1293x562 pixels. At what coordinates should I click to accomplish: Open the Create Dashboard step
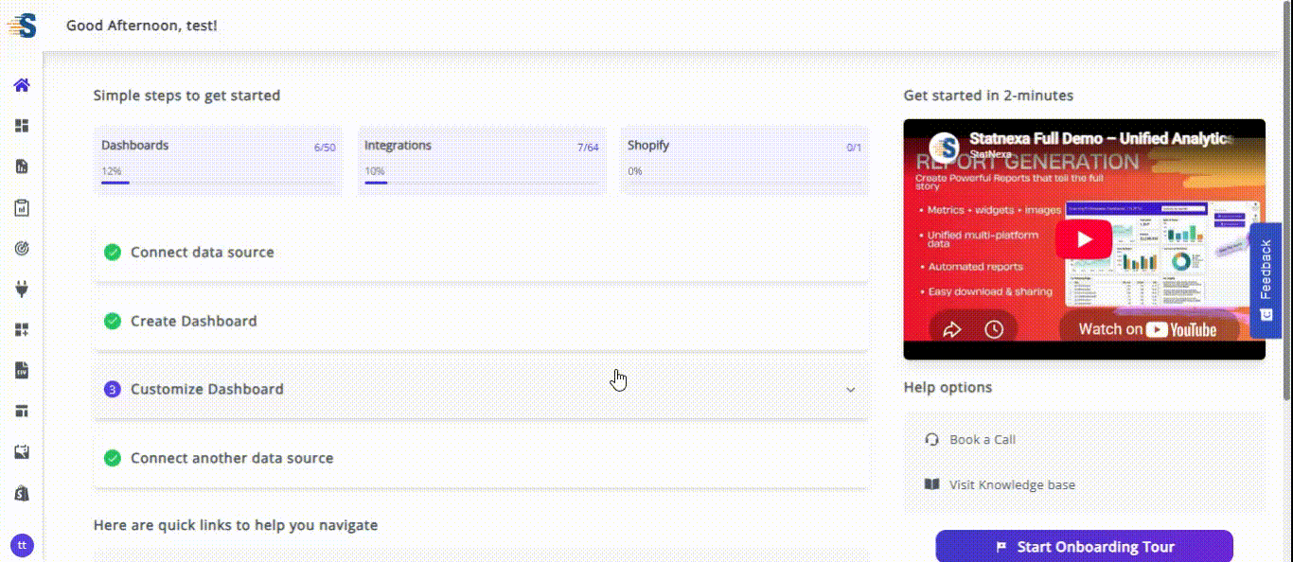click(x=481, y=321)
